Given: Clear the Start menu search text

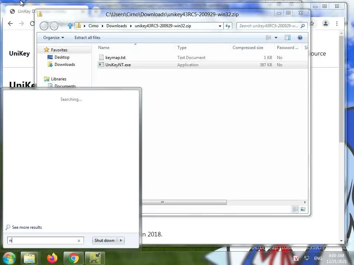Looking at the screenshot, I should (79, 241).
